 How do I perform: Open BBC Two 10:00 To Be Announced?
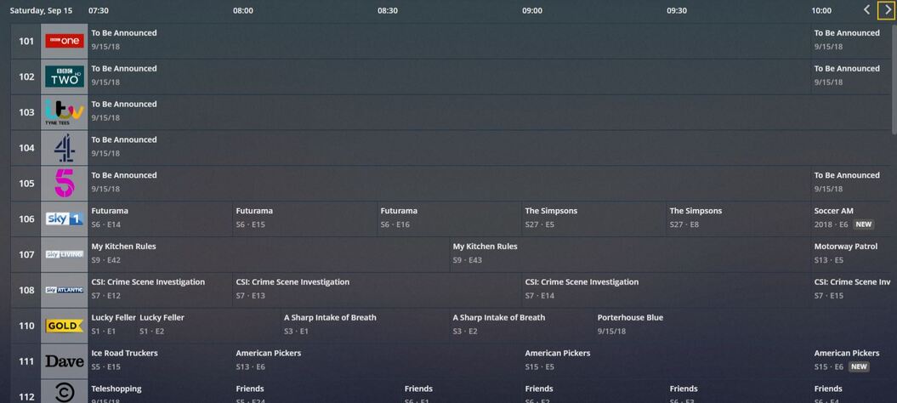tap(851, 77)
